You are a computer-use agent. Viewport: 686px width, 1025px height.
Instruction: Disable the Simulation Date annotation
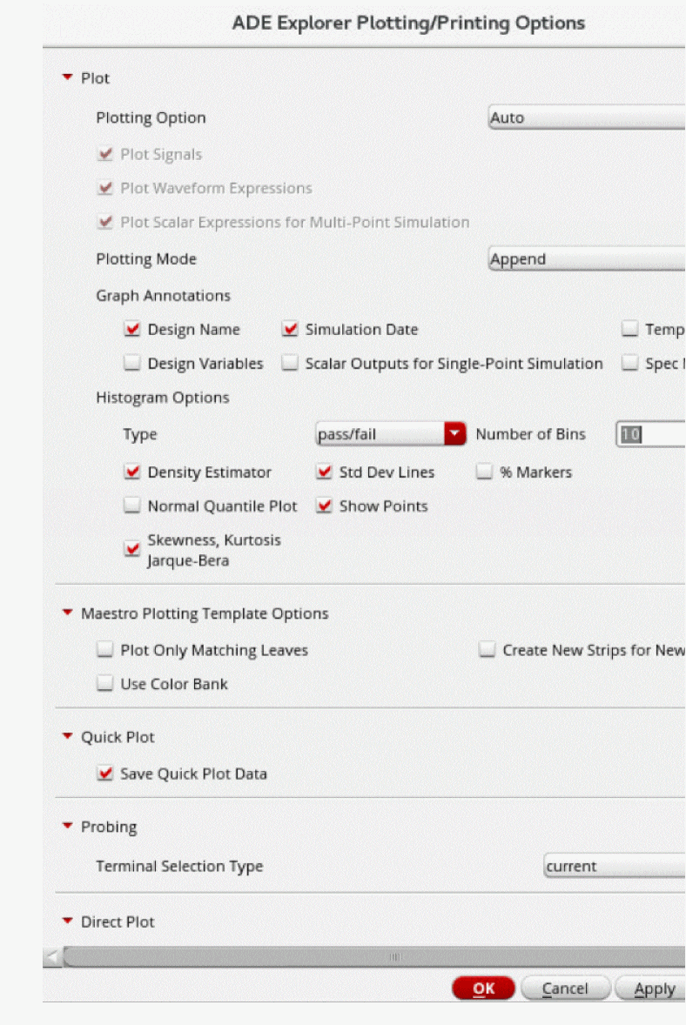[x=290, y=330]
